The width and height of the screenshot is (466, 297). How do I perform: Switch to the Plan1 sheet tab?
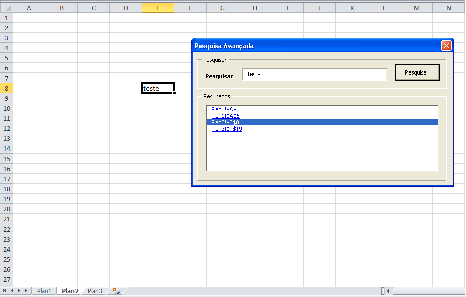(44, 291)
